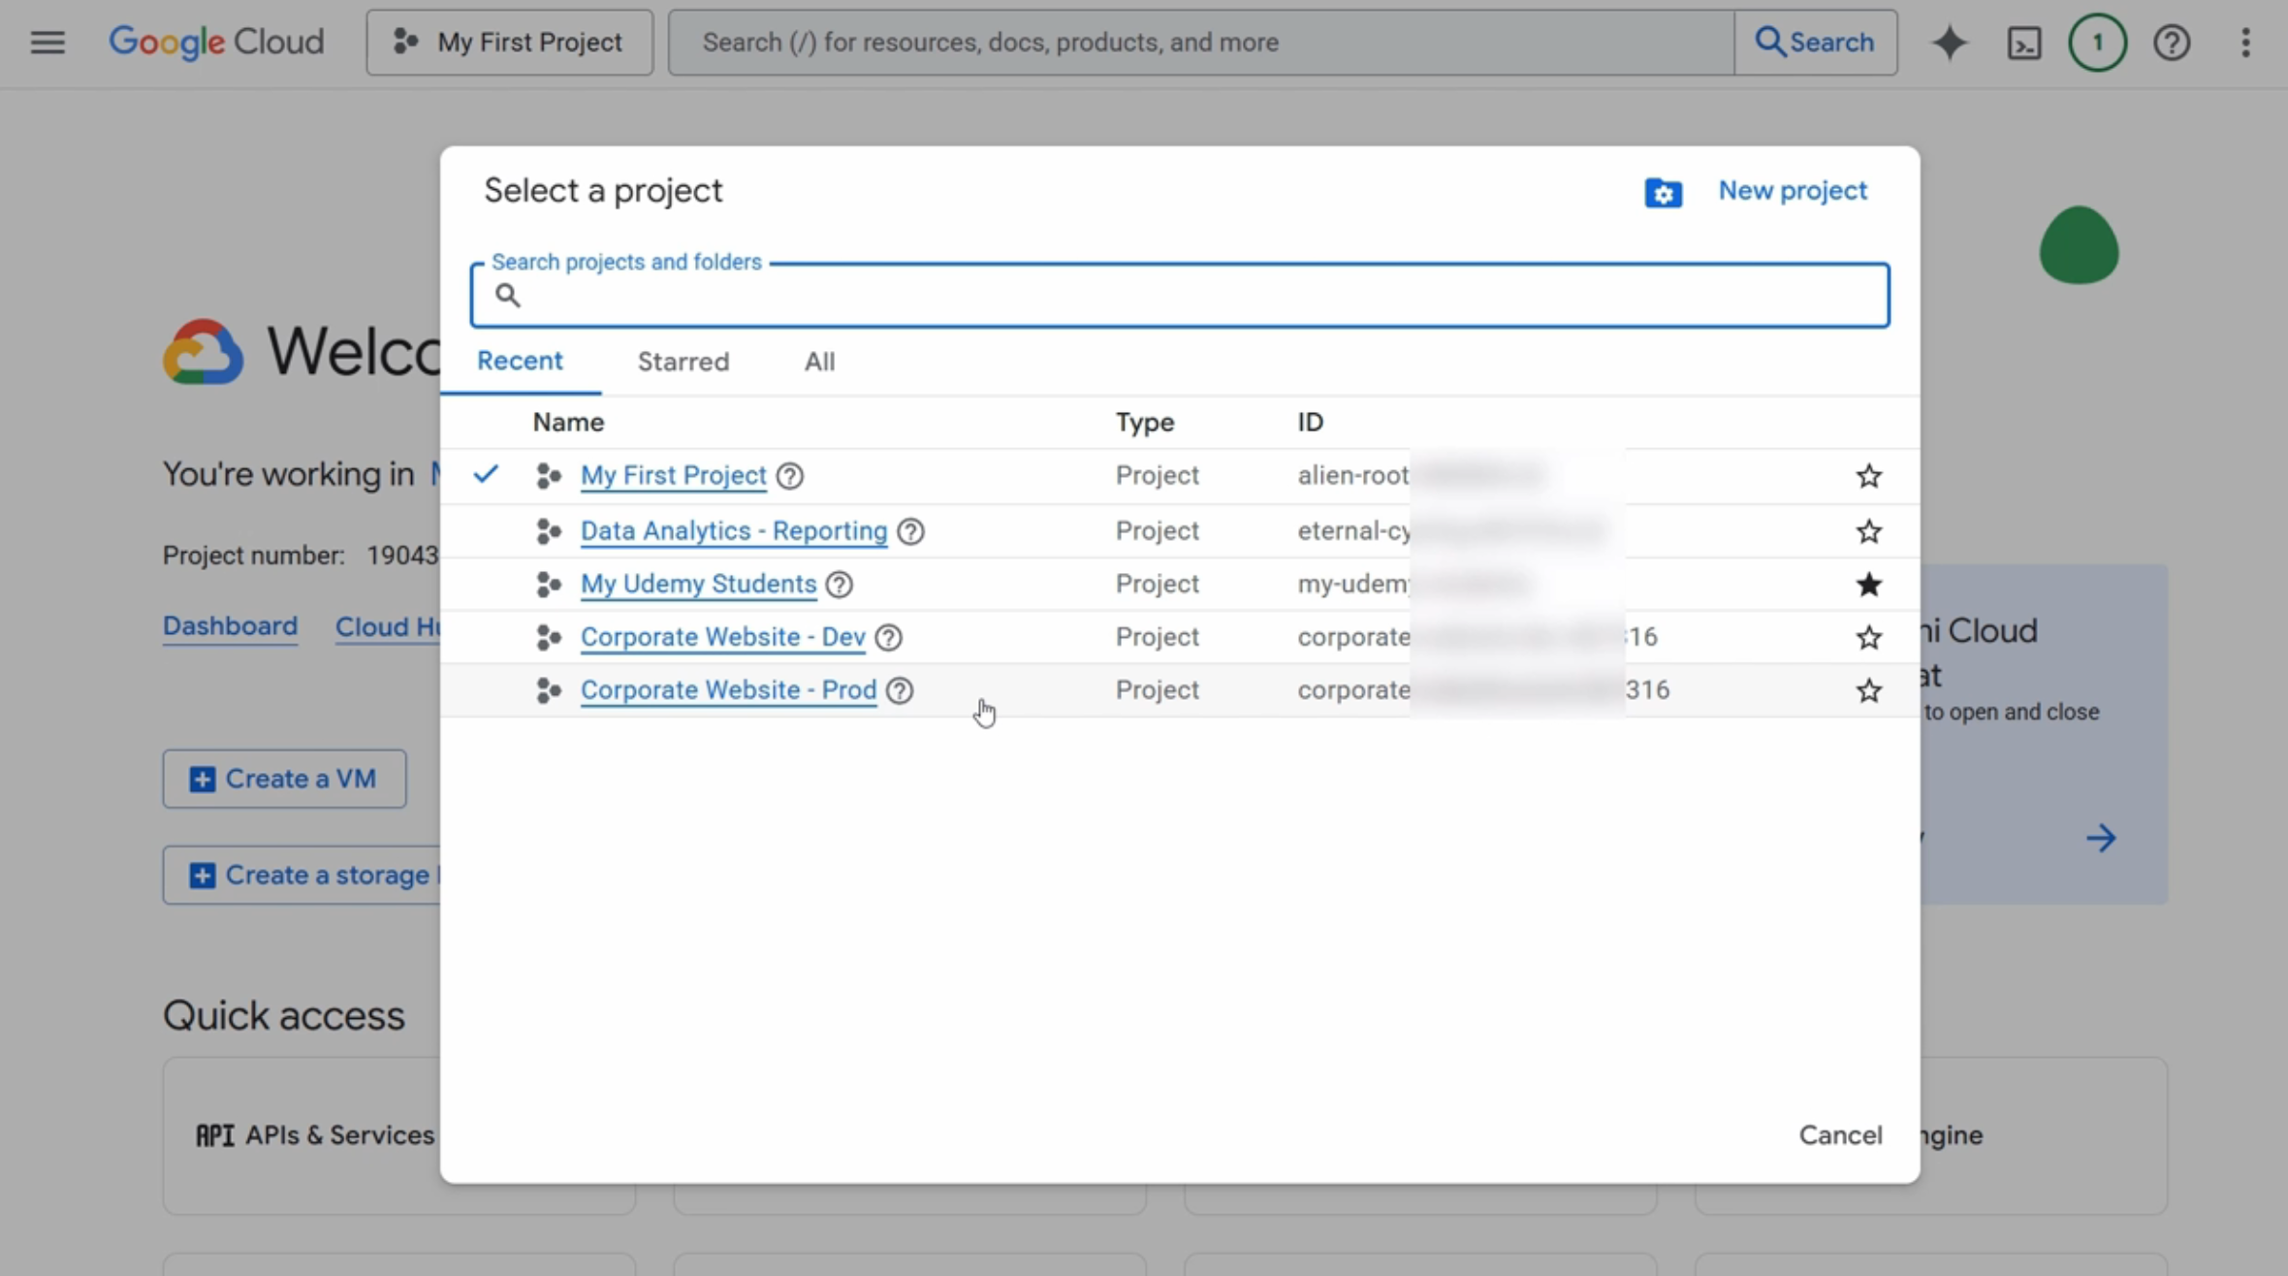The image size is (2288, 1276).
Task: Select Corporate Website - Dev project
Action: coord(722,637)
